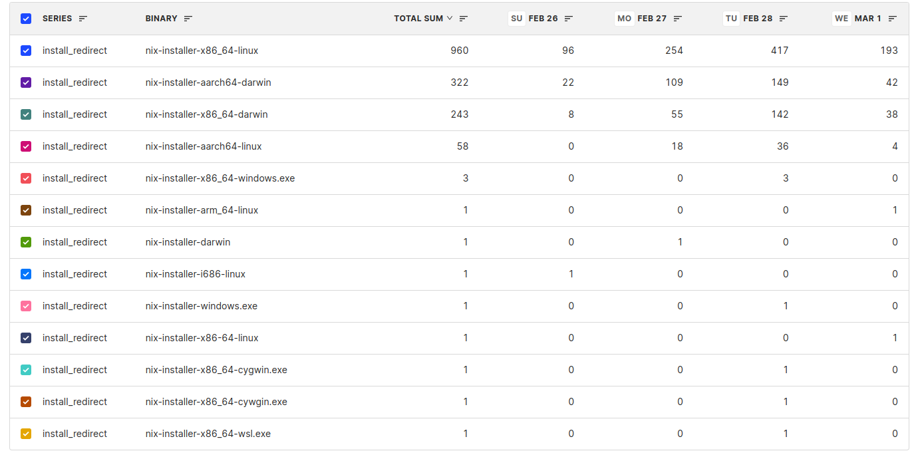
Task: Open the filter icon beside FEB 26 header
Action: click(569, 19)
